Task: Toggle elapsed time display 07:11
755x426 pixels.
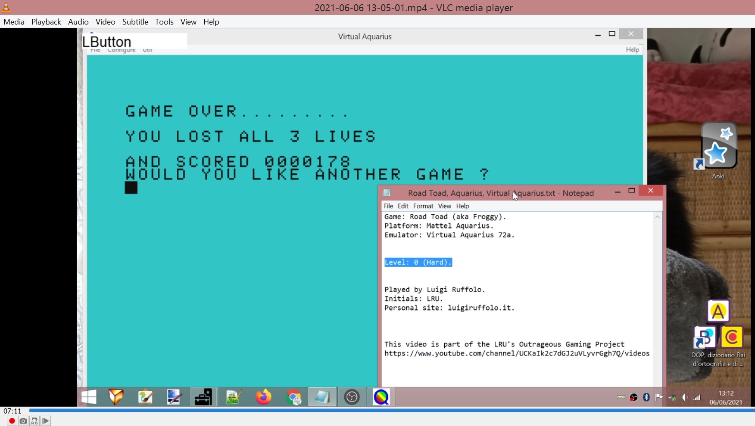Action: tap(12, 411)
